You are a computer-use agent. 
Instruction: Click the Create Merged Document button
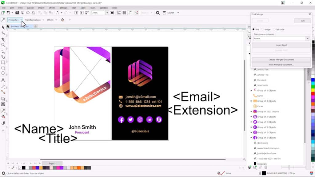pos(281,60)
